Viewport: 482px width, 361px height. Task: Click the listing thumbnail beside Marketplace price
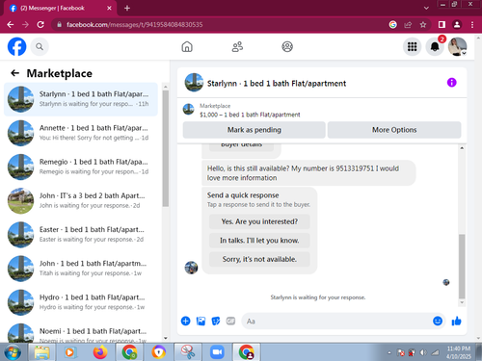[189, 110]
